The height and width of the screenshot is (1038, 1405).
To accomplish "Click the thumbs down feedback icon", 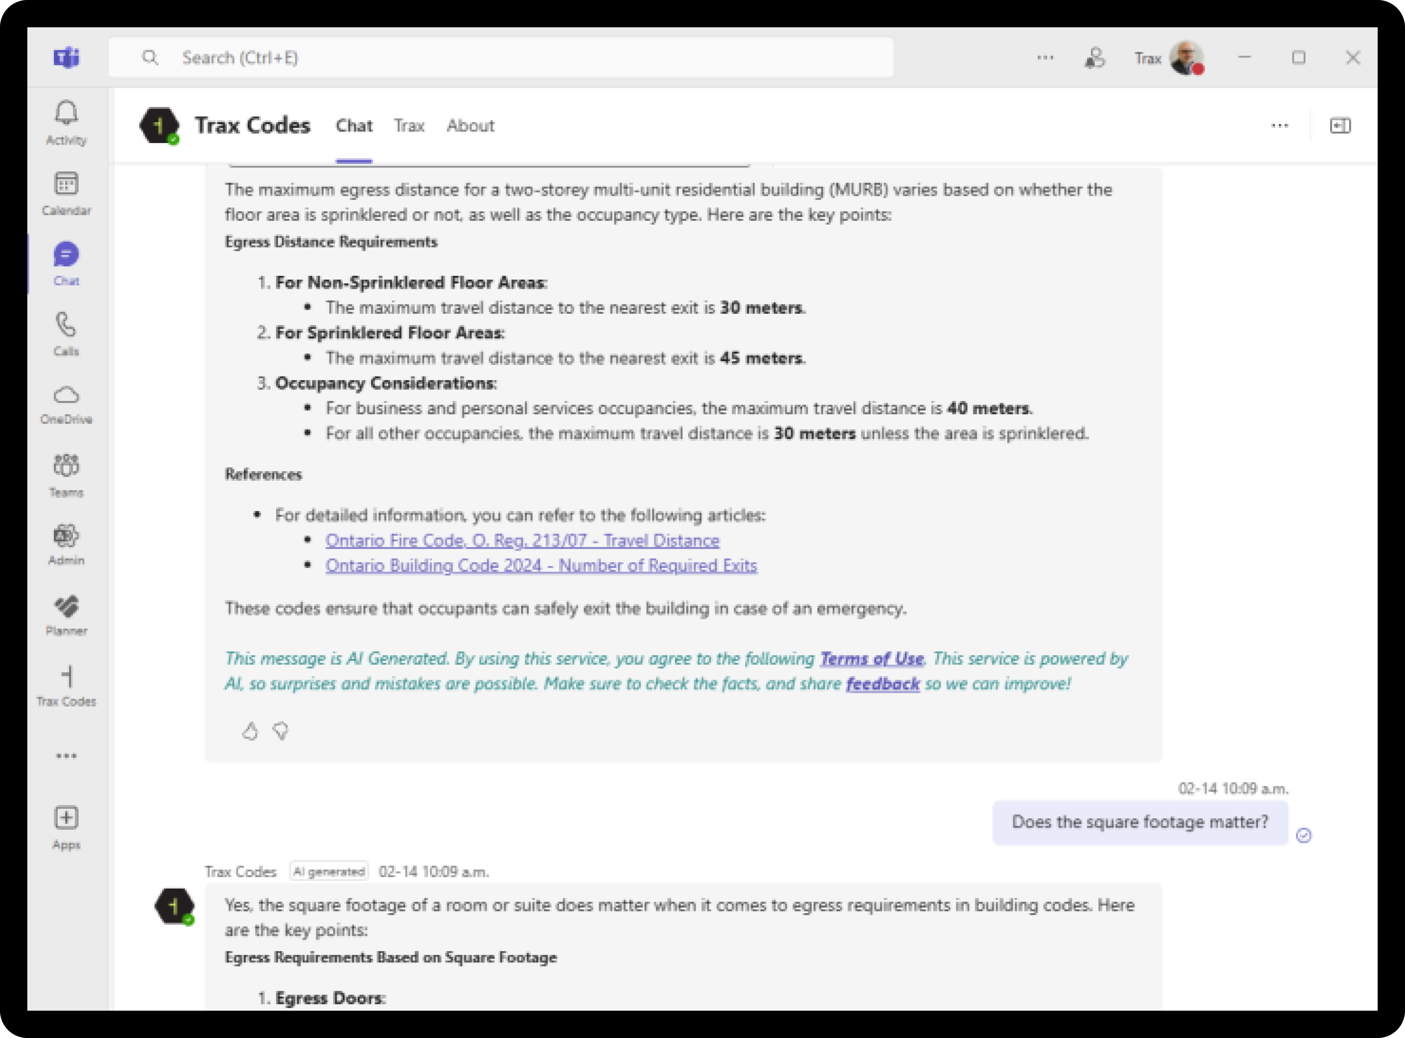I will (x=280, y=731).
